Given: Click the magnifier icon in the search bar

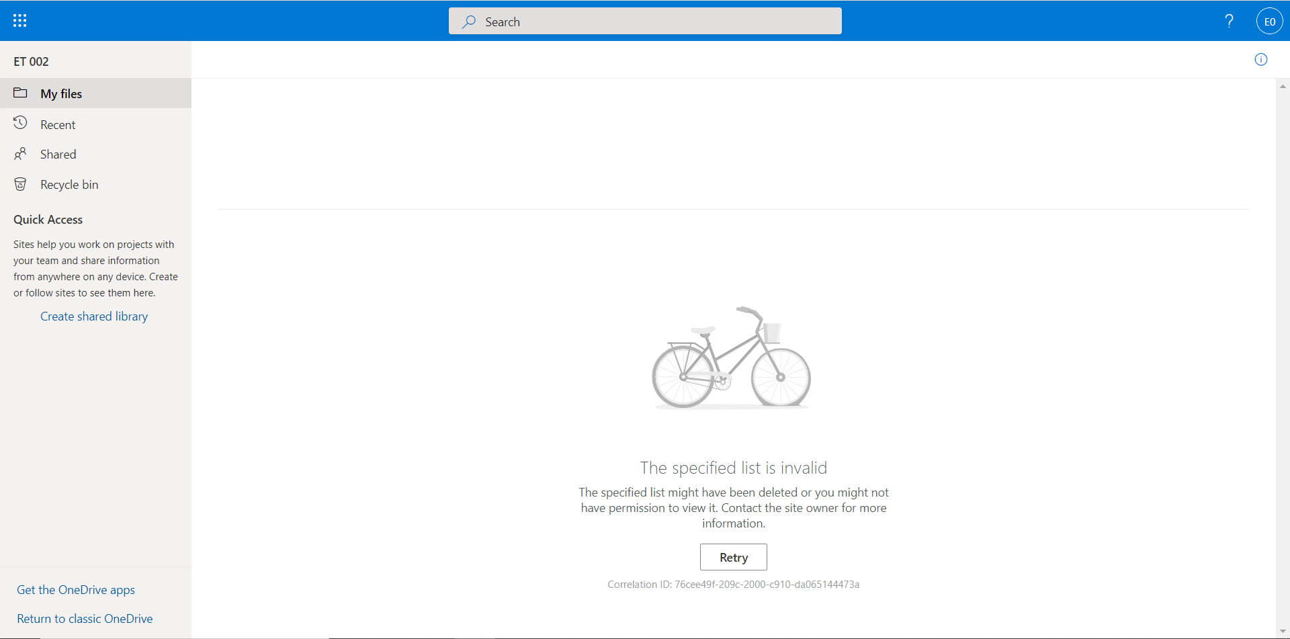Looking at the screenshot, I should coord(469,22).
